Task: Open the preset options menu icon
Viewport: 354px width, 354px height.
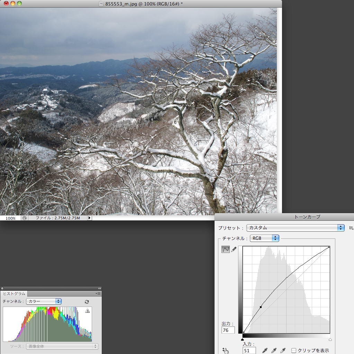Action: coord(351,228)
